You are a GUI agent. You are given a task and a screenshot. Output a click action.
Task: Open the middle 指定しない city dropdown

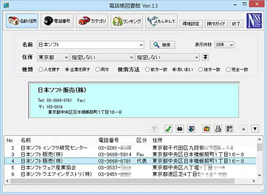102,58
